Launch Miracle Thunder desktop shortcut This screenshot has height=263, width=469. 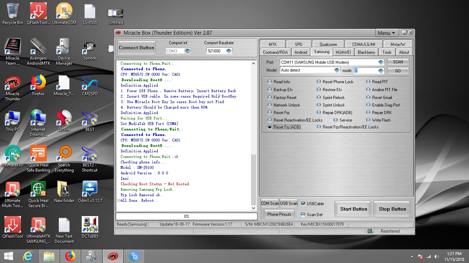(13, 88)
